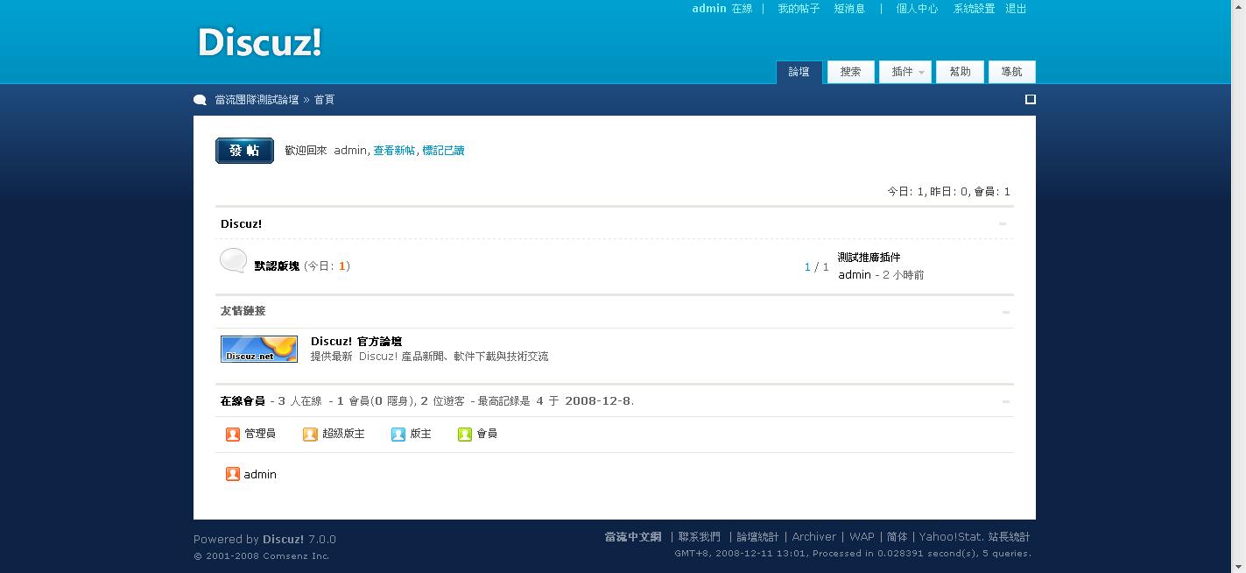Open the 幫助 tab
This screenshot has width=1246, height=573.
960,72
